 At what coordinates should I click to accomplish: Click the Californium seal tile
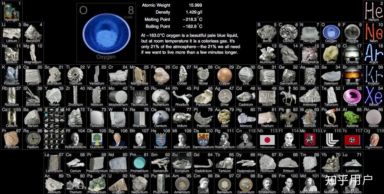[246, 184]
